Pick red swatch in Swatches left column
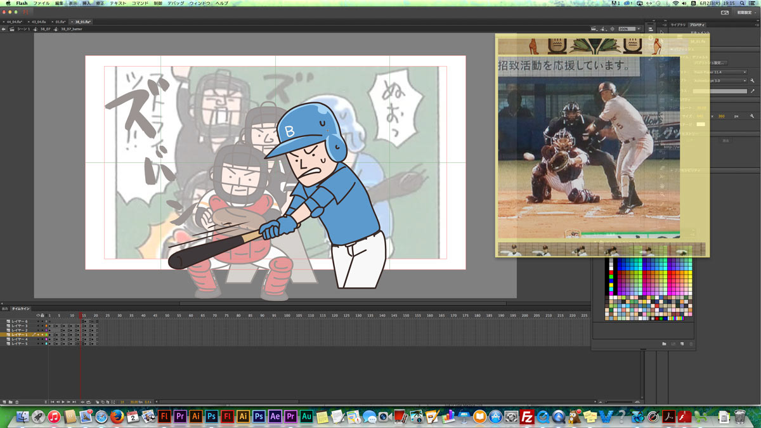The width and height of the screenshot is (761, 428). tap(611, 273)
